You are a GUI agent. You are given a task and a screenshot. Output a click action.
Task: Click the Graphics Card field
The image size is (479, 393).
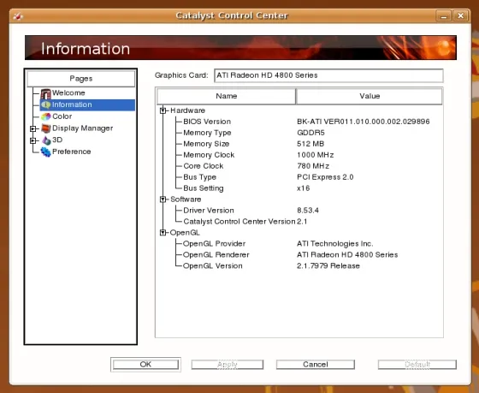pos(328,75)
